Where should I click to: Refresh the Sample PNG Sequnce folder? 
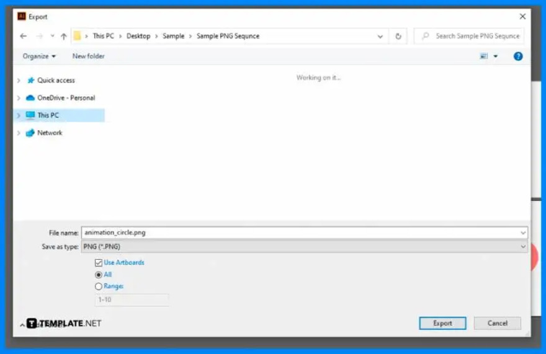click(x=398, y=36)
